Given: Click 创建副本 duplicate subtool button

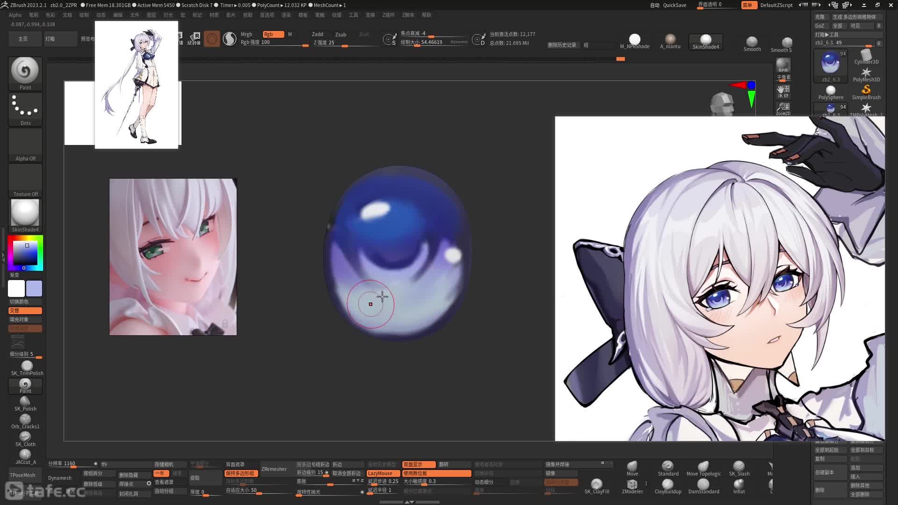Looking at the screenshot, I should pyautogui.click(x=830, y=472).
